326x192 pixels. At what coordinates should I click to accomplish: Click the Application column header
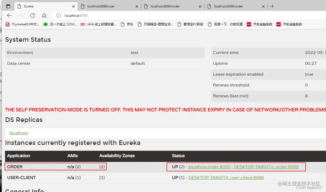[19, 156]
